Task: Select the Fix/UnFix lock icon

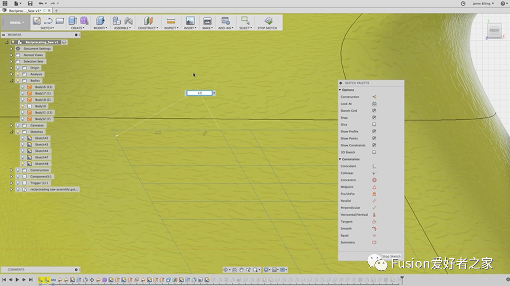Action: (375, 194)
